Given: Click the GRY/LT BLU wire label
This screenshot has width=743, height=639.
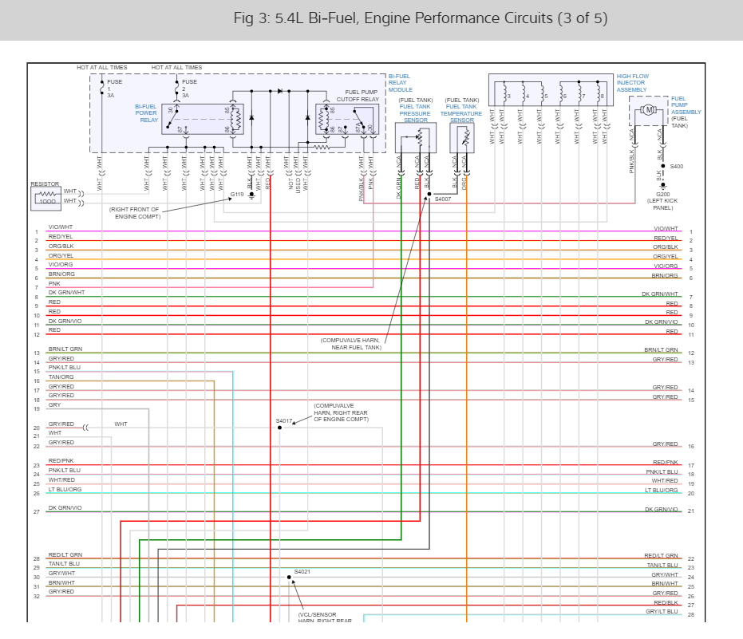Looking at the screenshot, I should pos(662,612).
